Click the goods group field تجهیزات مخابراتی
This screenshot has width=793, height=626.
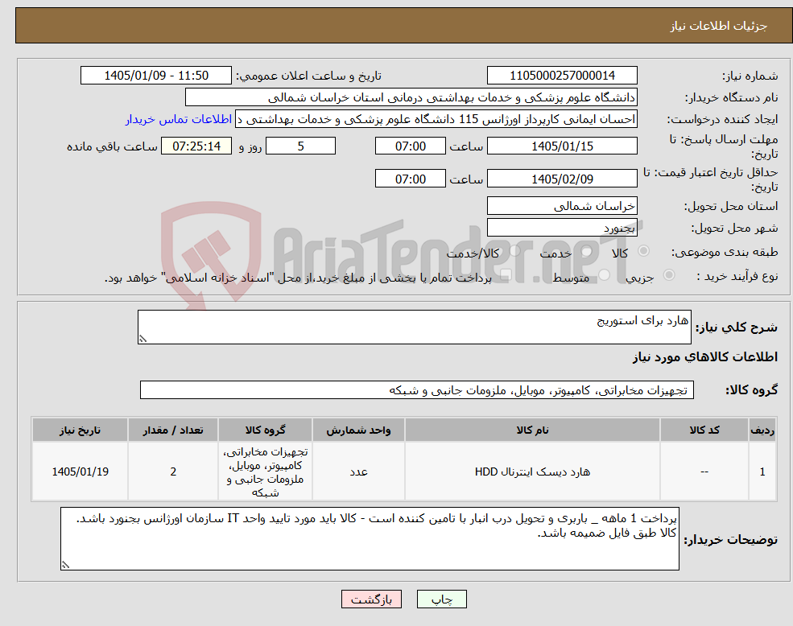(x=417, y=390)
